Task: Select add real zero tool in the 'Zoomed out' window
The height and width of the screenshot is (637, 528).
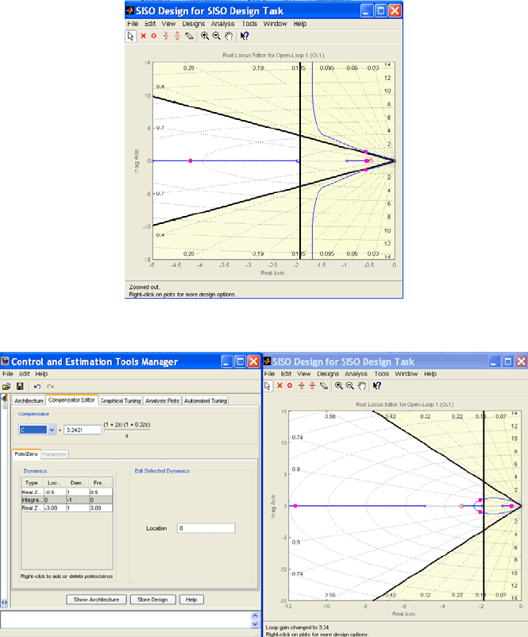Action: [153, 37]
